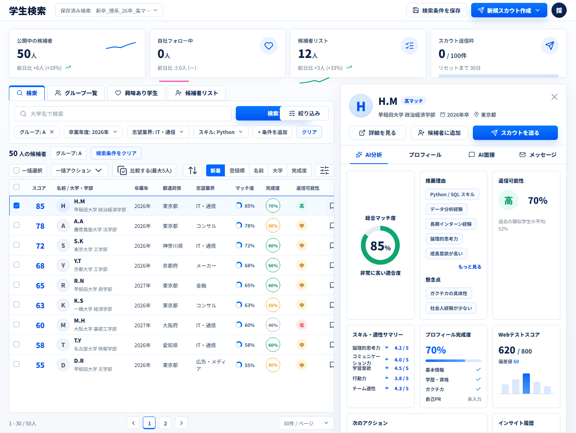Check the R.N row checkbox
Screen dimensions: 576x433
pos(16,285)
